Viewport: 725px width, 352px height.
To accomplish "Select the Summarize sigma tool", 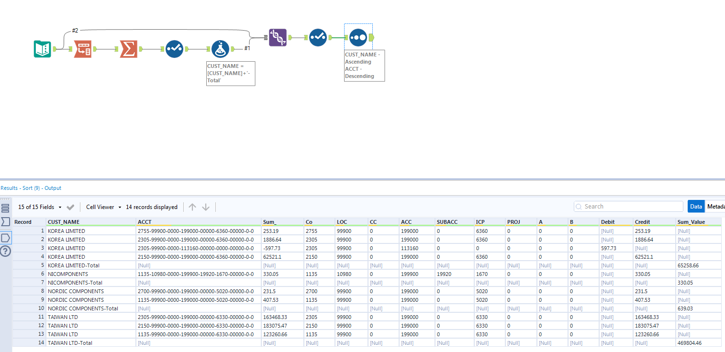I will click(x=128, y=49).
